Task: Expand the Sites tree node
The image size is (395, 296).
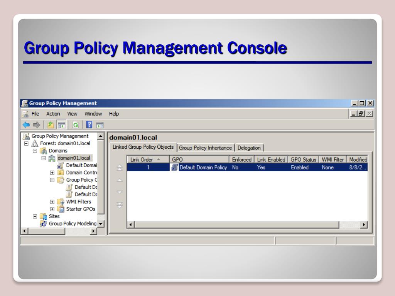Action: tap(35, 216)
